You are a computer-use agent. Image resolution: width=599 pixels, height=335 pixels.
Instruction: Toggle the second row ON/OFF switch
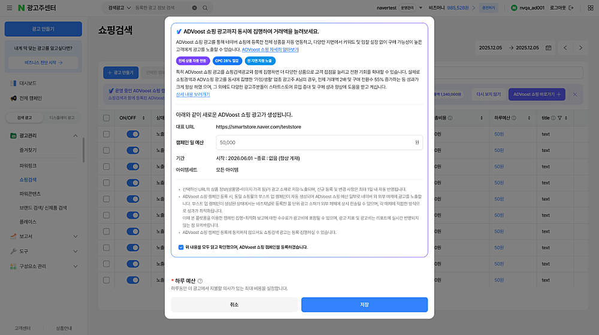pos(133,150)
